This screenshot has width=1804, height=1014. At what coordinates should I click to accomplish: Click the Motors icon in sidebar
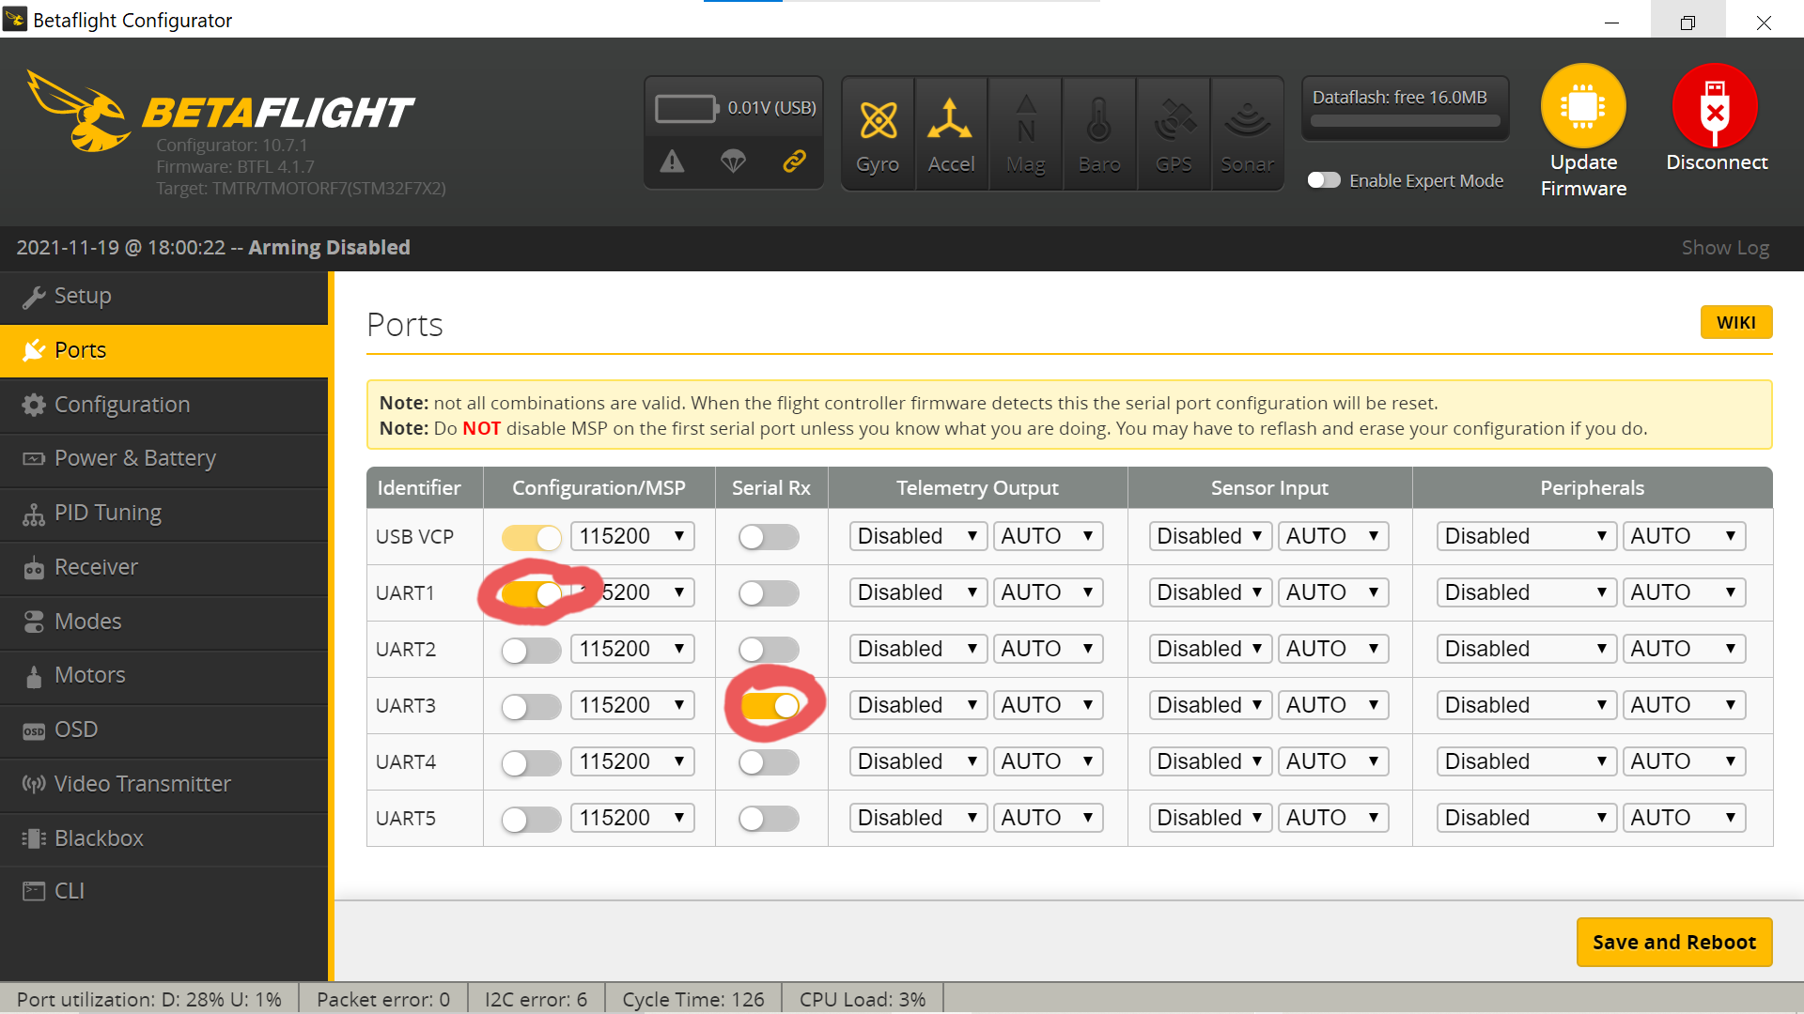(x=34, y=676)
